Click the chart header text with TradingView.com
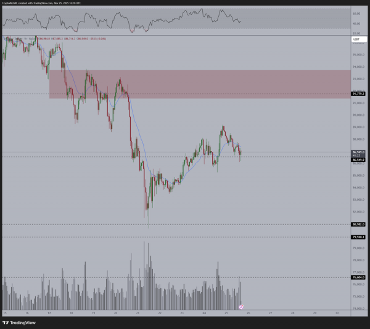The image size is (370, 329). (x=41, y=3)
